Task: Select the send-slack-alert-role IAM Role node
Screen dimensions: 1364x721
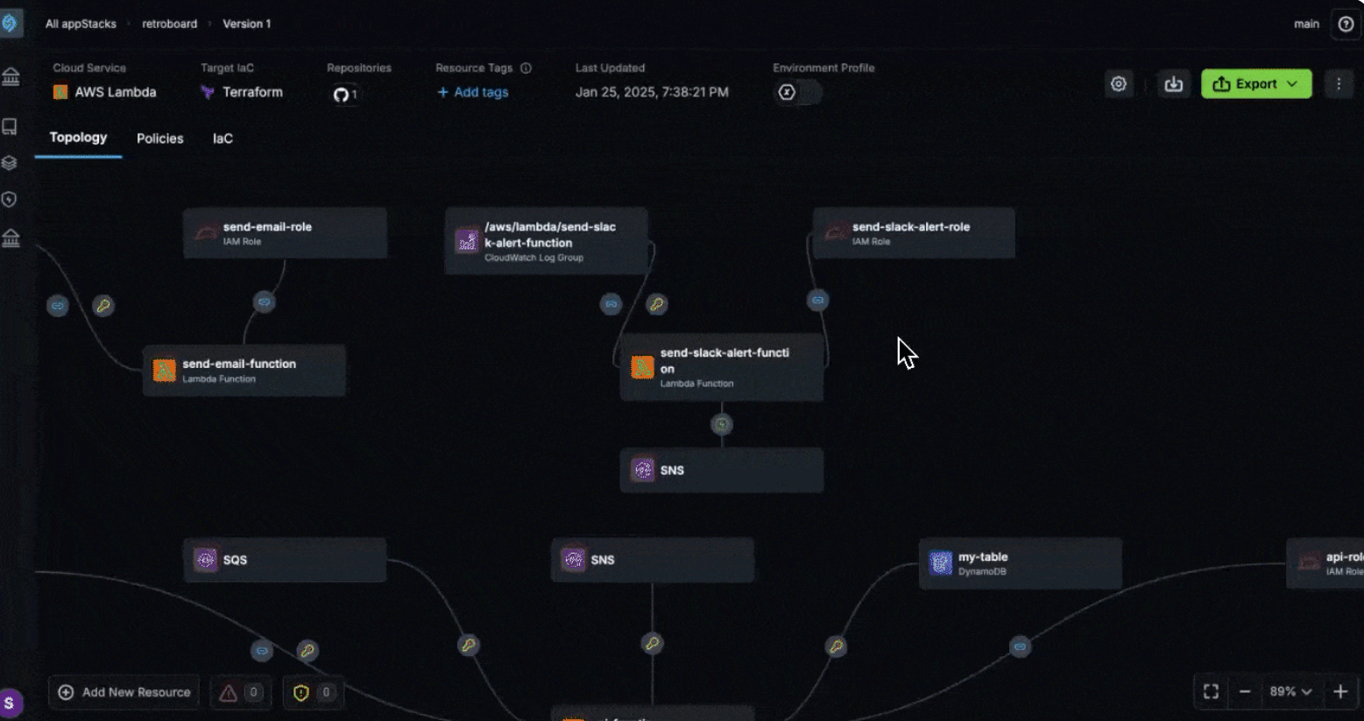Action: (914, 233)
